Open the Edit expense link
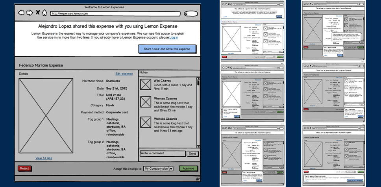 click(x=124, y=74)
